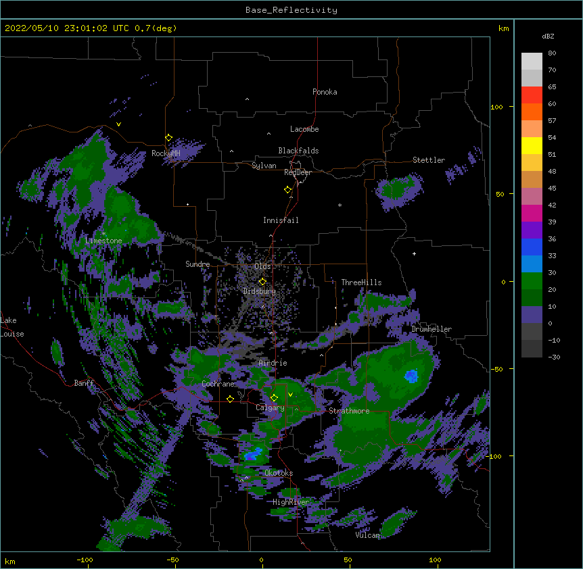Click the Airdrie label

[273, 363]
